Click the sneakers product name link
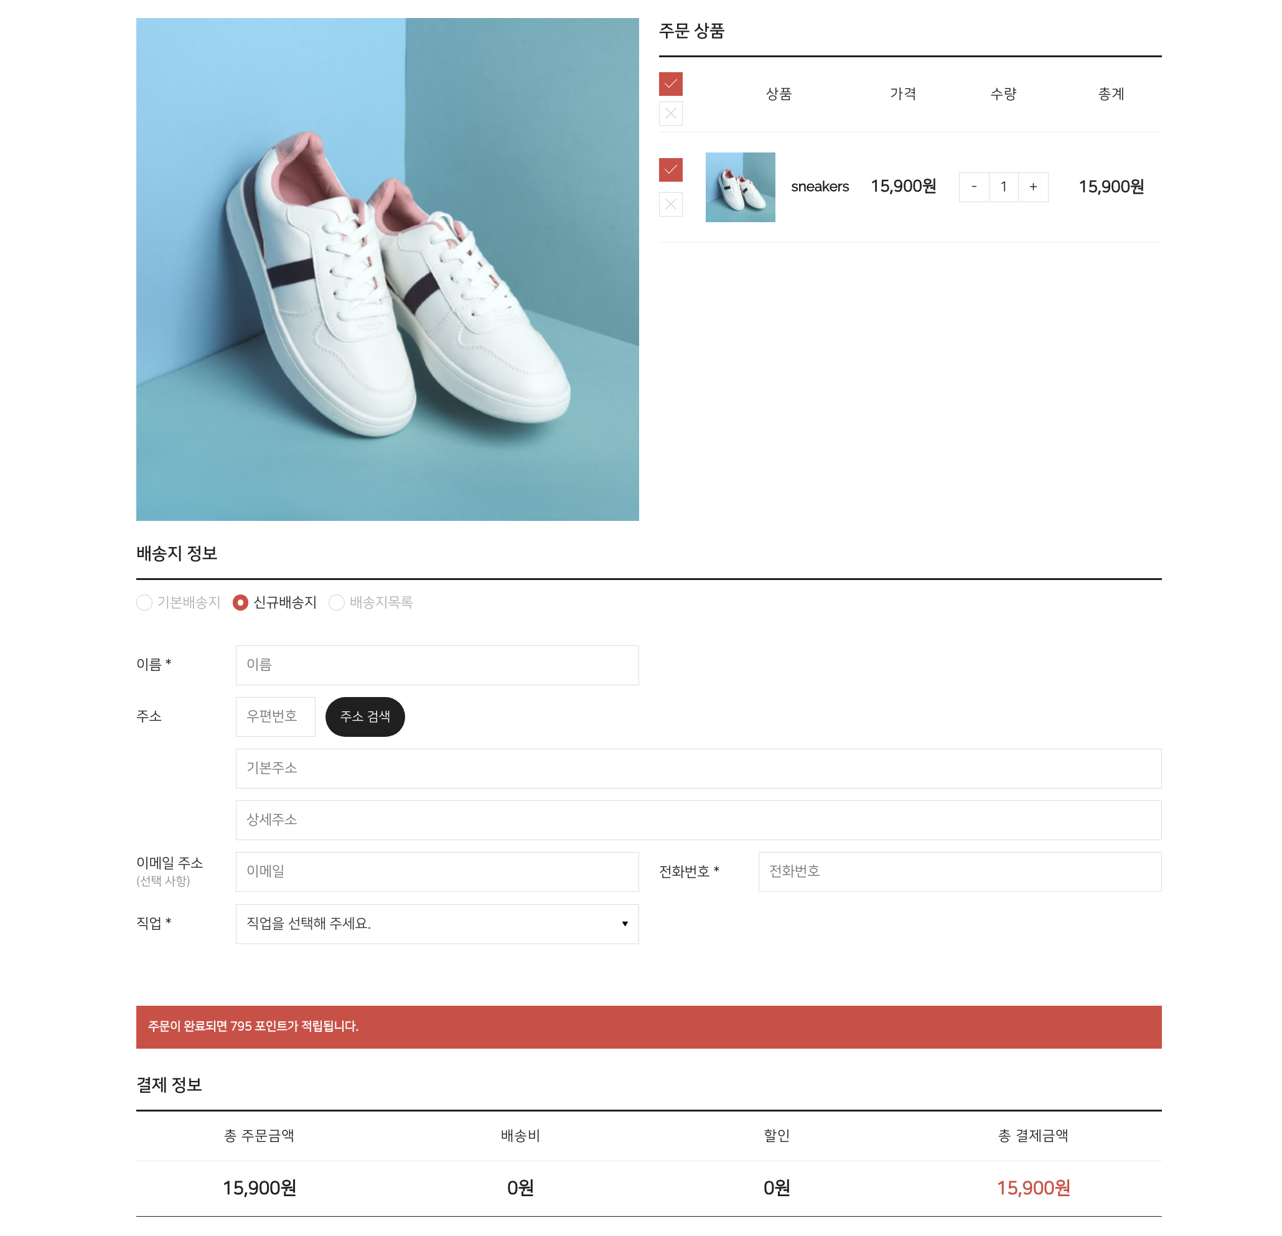1282x1236 pixels. tap(820, 187)
